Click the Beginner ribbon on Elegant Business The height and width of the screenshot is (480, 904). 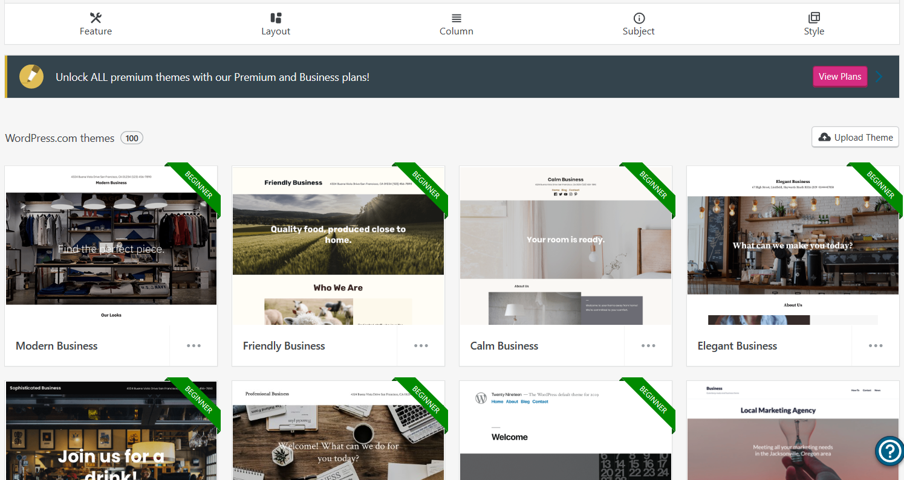880,185
